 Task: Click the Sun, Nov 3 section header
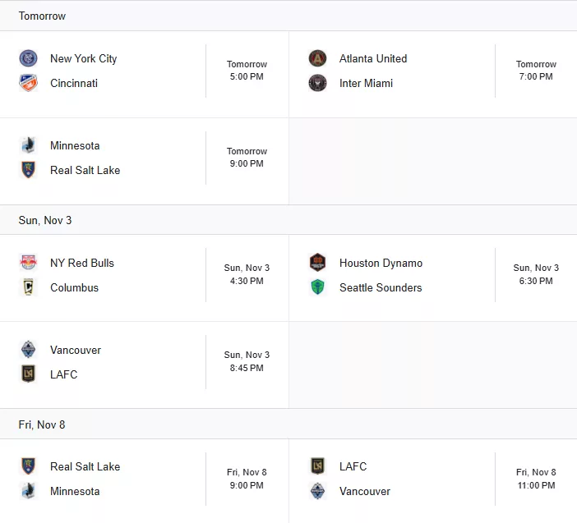pos(288,220)
